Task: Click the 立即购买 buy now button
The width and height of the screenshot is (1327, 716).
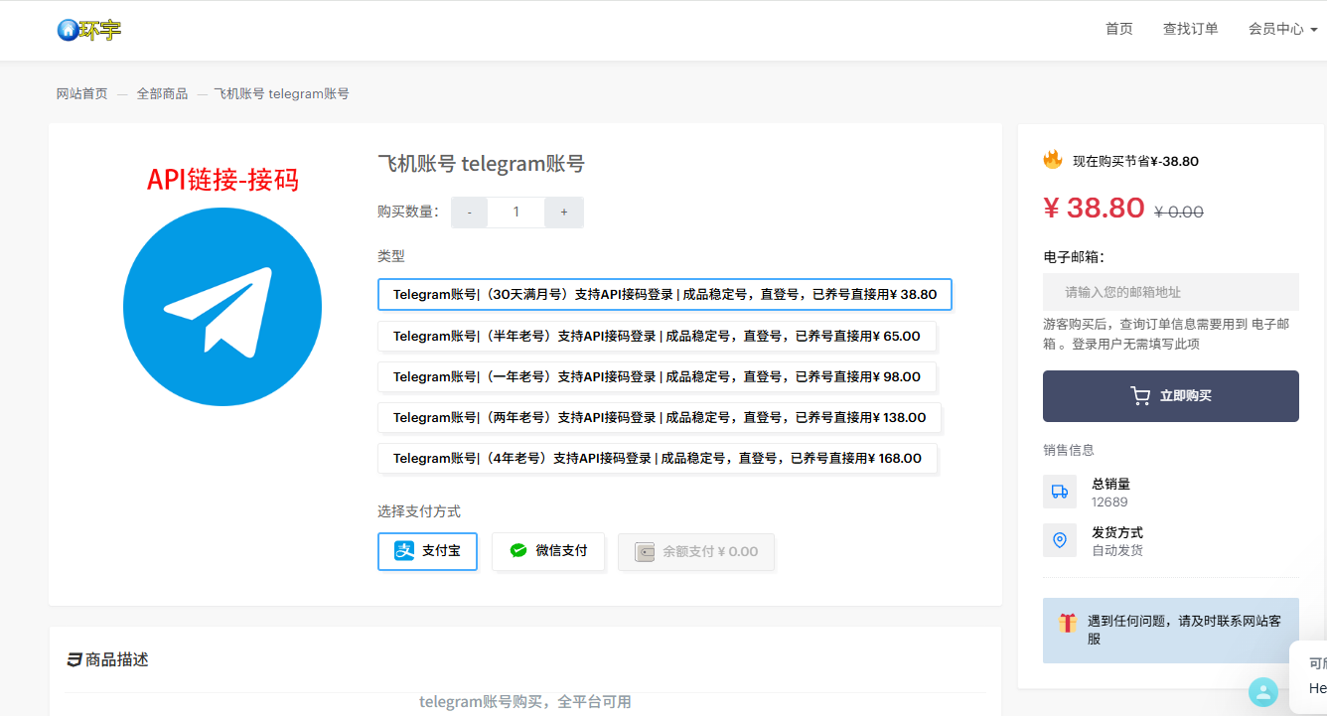Action: click(1171, 396)
